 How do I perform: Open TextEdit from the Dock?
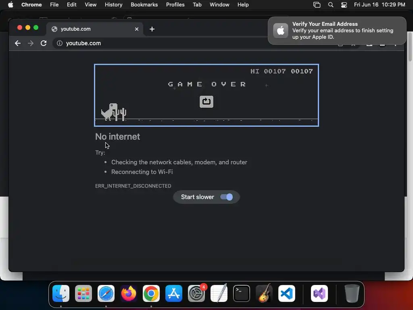219,293
